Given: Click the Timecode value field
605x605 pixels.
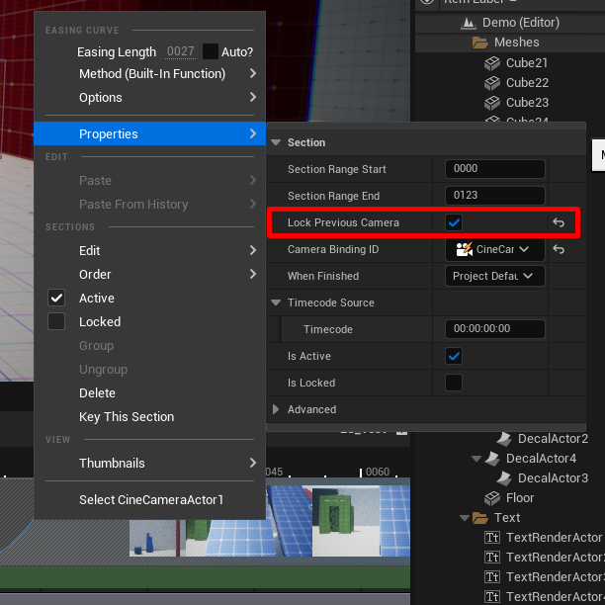Looking at the screenshot, I should coord(495,329).
